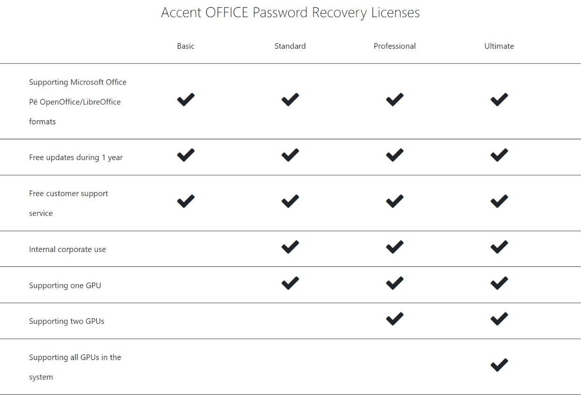Click the 'Internal corporate use' feature label
This screenshot has width=581, height=395.
(68, 249)
